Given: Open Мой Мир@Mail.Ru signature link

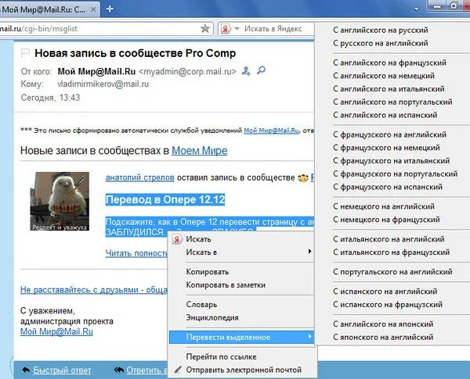Looking at the screenshot, I should [x=56, y=331].
